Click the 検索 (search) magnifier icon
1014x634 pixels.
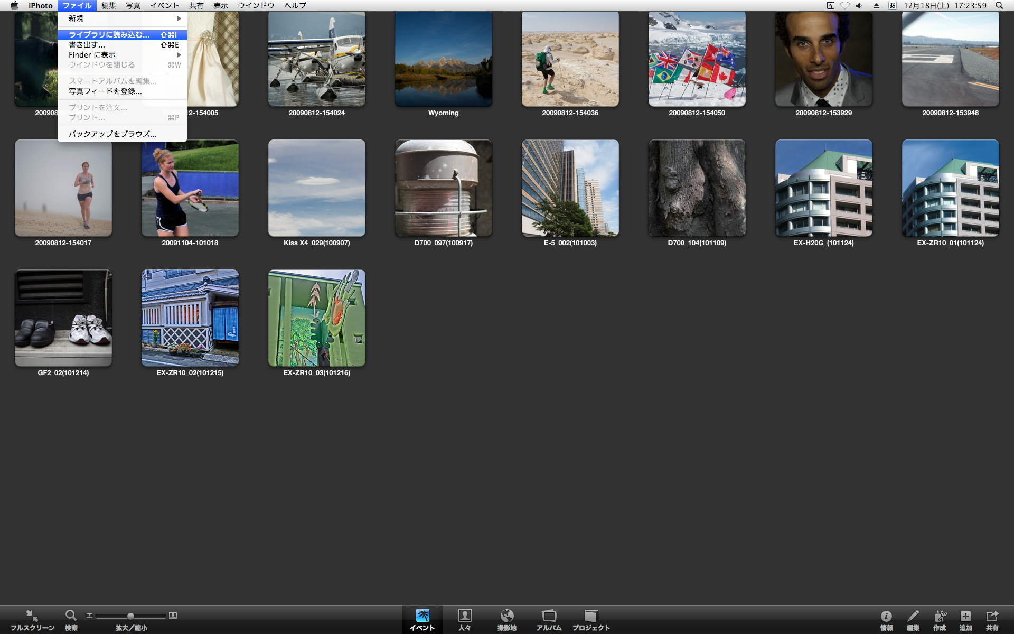point(71,616)
